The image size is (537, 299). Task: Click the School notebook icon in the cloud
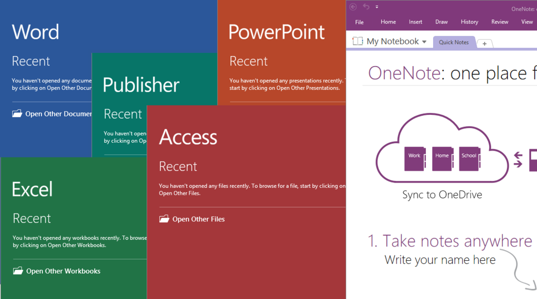[469, 159]
